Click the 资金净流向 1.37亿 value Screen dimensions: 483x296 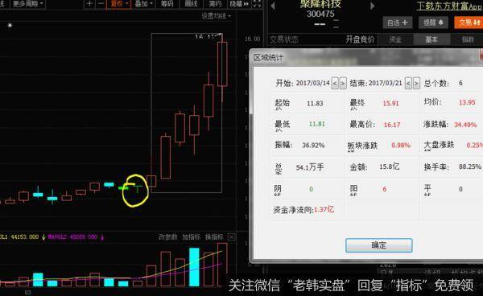coord(324,210)
